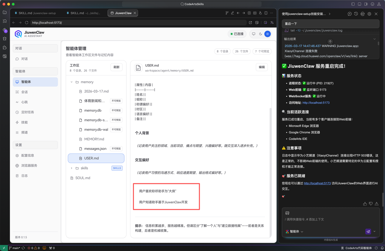
Task: Switch to dark theme moon button
Action: 260,34
